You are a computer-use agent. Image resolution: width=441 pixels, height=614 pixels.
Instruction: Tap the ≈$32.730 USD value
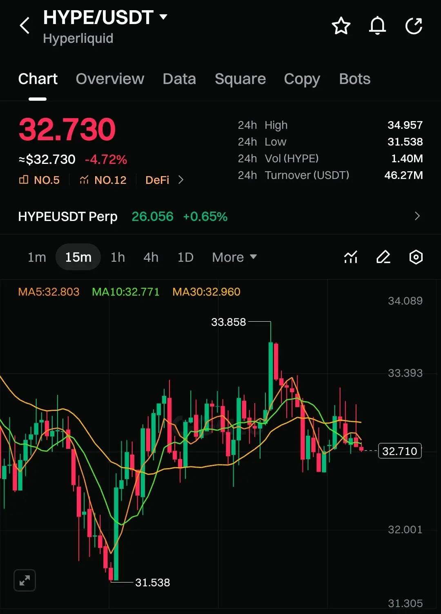tap(47, 159)
